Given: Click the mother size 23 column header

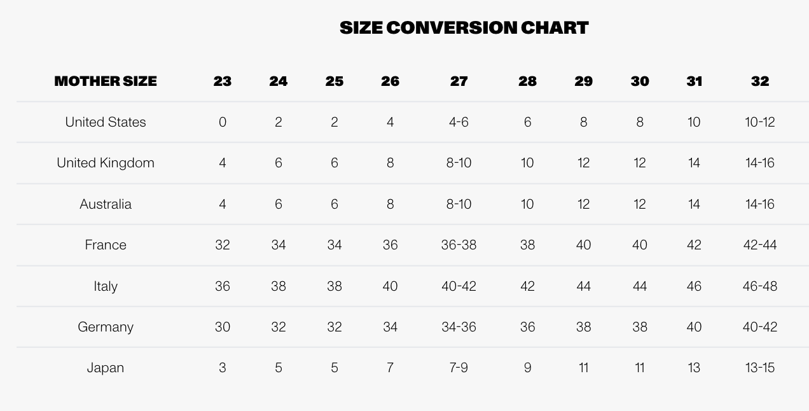Looking at the screenshot, I should (223, 81).
